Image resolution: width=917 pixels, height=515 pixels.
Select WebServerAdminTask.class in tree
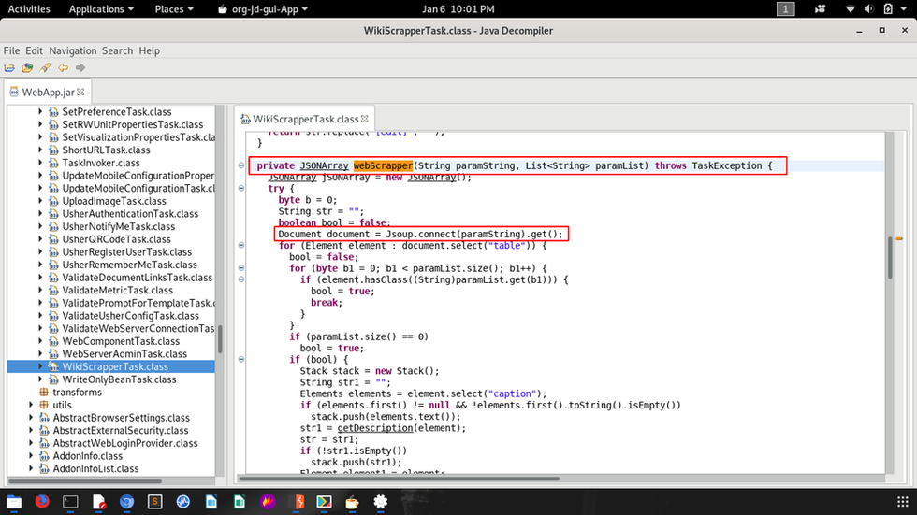click(x=124, y=354)
